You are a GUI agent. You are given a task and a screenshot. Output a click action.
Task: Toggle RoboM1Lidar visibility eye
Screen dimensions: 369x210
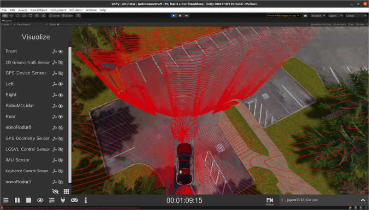pos(61,106)
